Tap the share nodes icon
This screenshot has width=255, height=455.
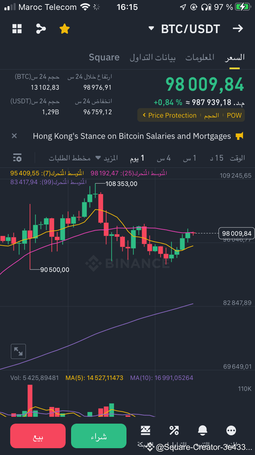pyautogui.click(x=41, y=29)
